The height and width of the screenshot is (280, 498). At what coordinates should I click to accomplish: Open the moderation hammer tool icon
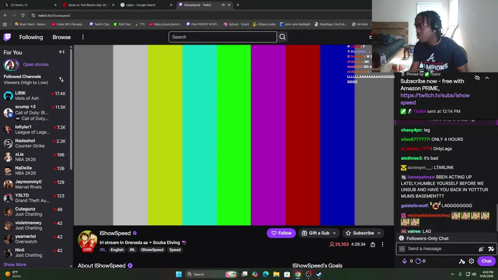pyautogui.click(x=462, y=261)
